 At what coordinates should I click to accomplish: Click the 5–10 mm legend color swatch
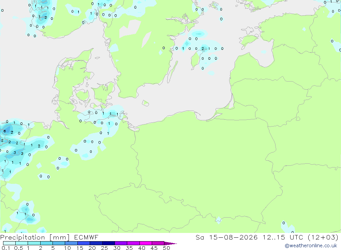(59, 243)
